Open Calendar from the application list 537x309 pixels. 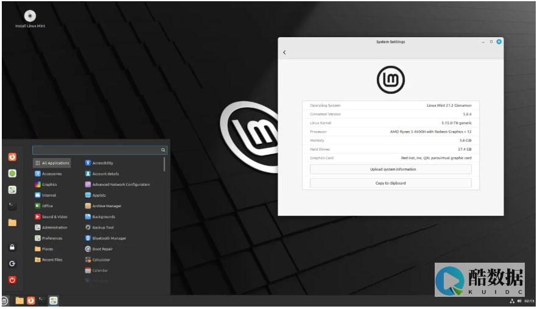pyautogui.click(x=97, y=270)
